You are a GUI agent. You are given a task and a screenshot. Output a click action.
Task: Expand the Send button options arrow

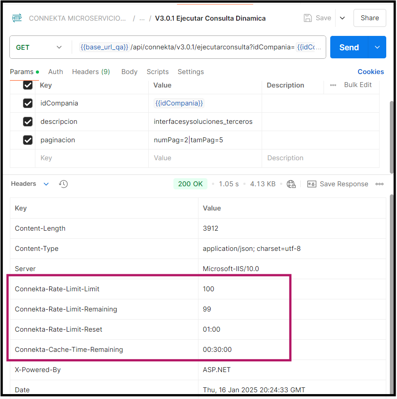click(377, 47)
